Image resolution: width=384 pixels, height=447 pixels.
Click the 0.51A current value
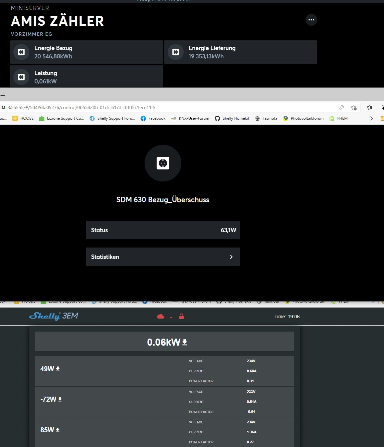[251, 402]
